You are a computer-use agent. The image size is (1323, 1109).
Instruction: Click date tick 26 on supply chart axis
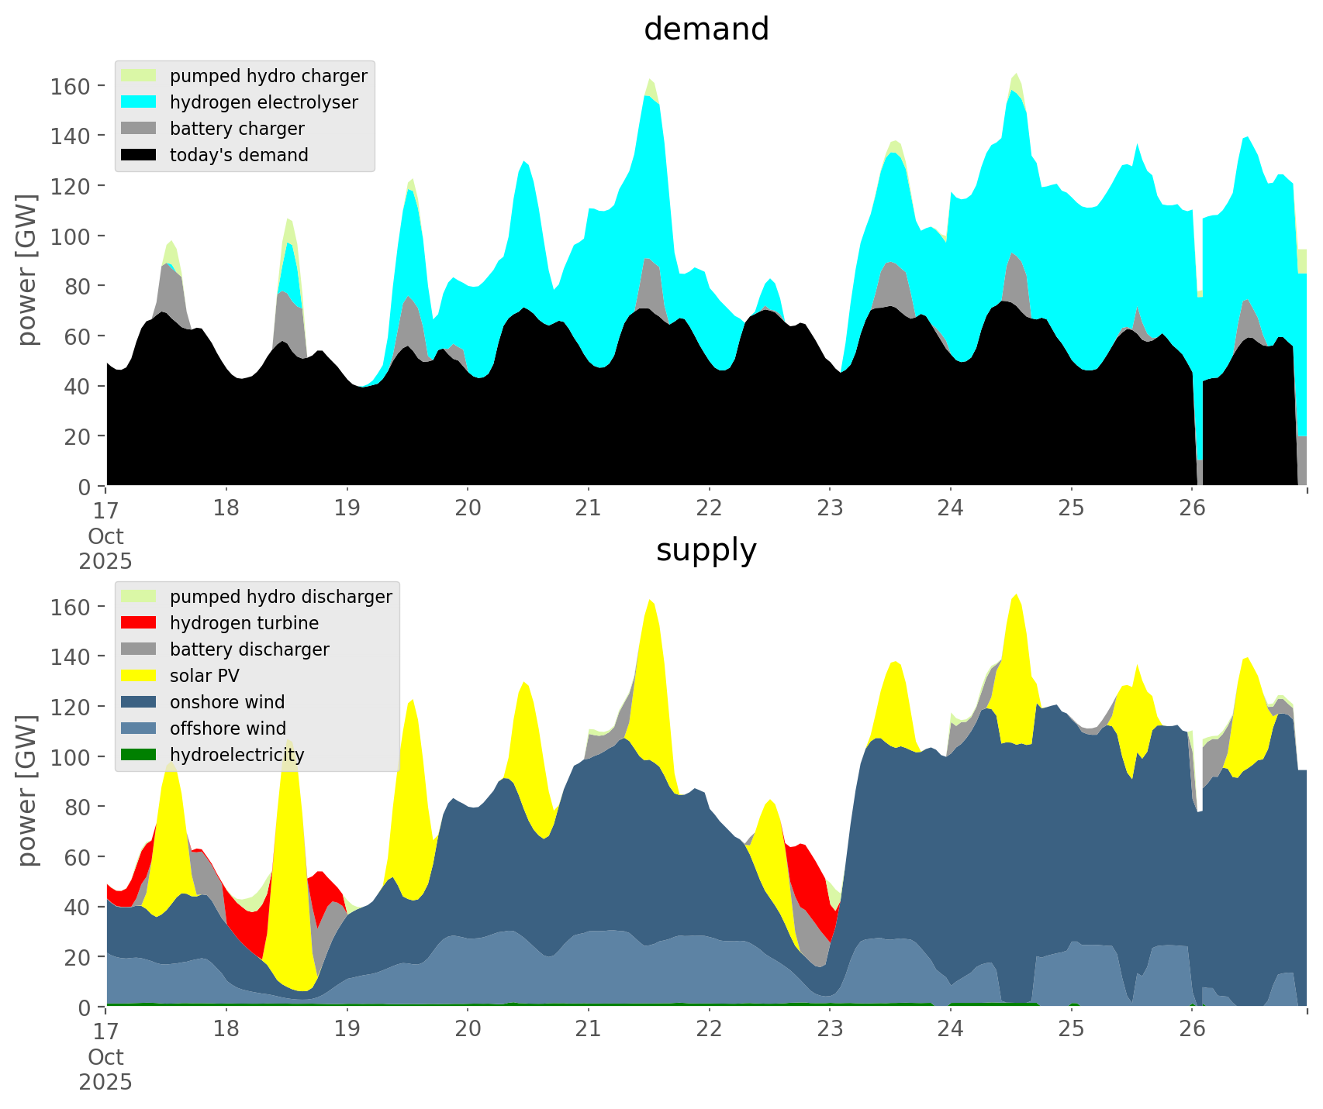tap(1192, 1029)
